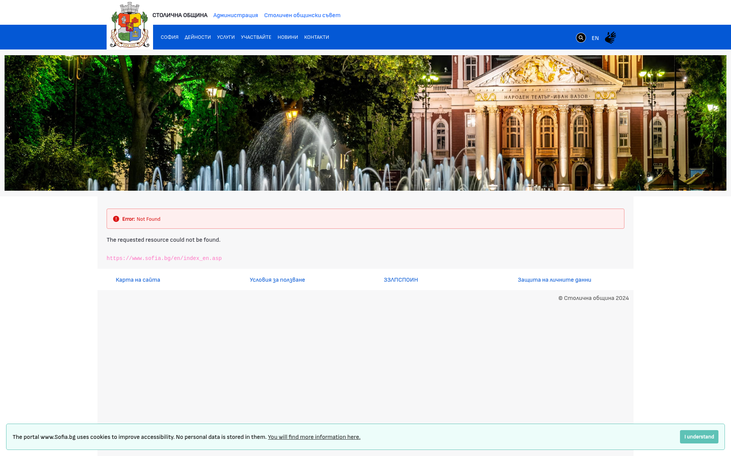Viewport: 731px width, 456px height.
Task: Open the СОФИЯ menu
Action: pyautogui.click(x=169, y=37)
